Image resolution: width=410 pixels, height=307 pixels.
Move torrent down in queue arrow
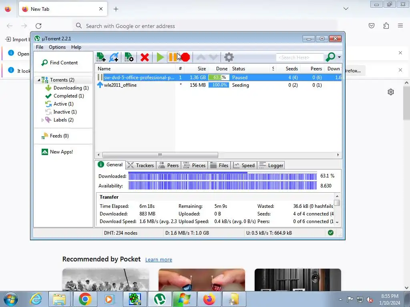213,57
